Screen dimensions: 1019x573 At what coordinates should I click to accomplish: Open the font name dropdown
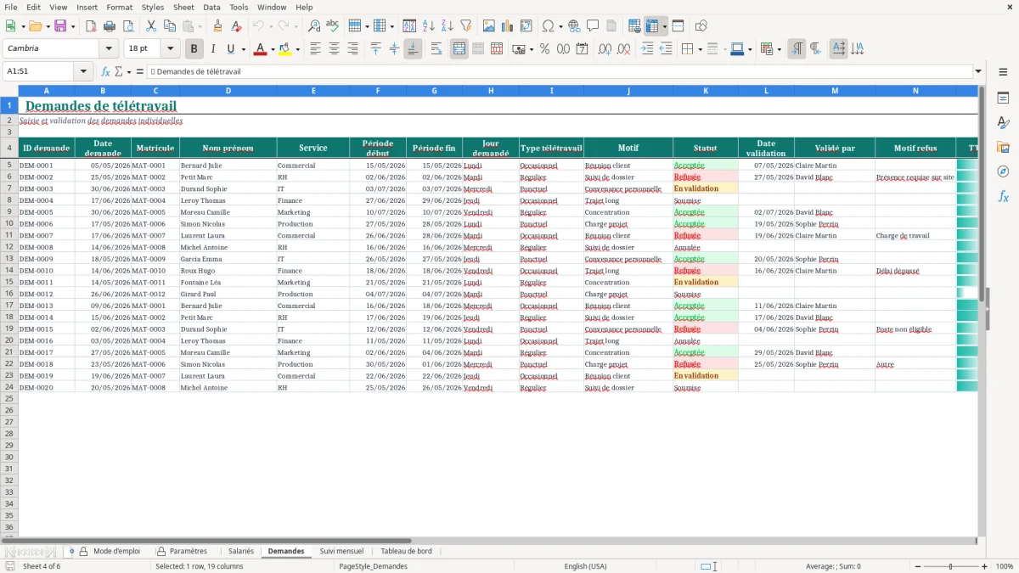(109, 49)
